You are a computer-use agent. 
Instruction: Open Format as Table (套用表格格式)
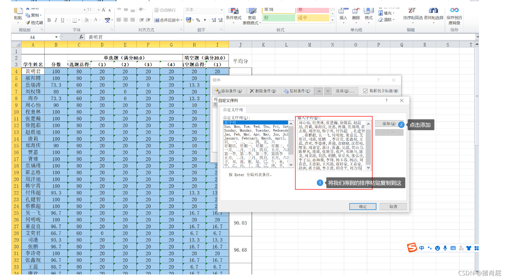(x=252, y=17)
